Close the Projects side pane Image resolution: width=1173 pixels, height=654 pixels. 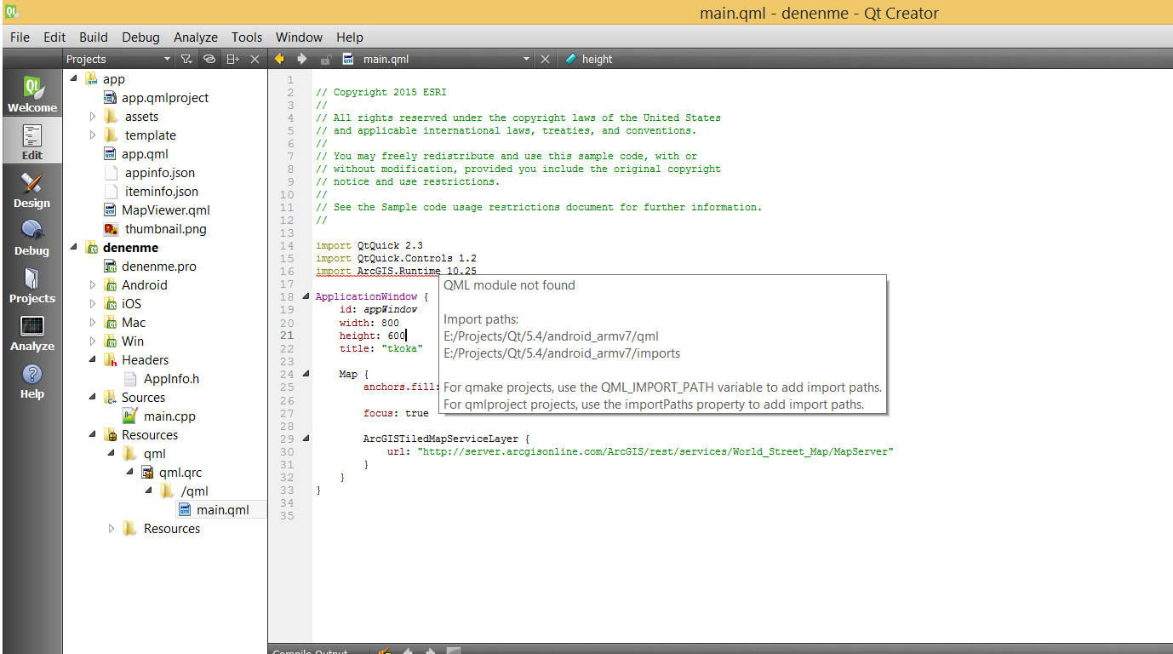point(255,59)
